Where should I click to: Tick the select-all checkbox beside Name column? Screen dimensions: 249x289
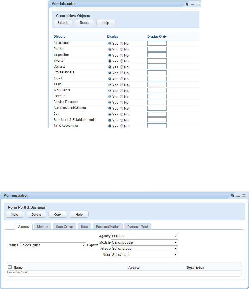10,267
